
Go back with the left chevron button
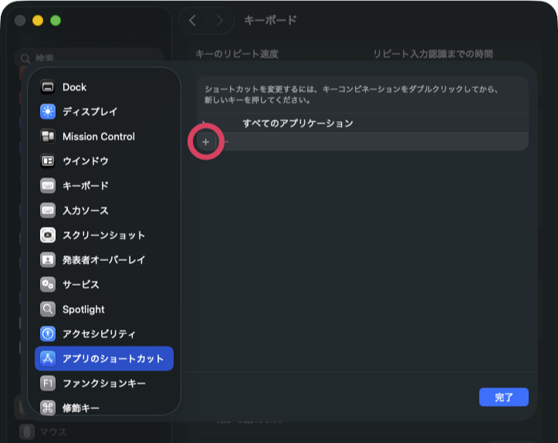click(x=192, y=21)
